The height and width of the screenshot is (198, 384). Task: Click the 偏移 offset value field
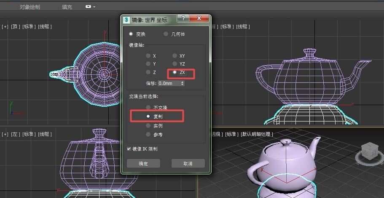click(169, 83)
